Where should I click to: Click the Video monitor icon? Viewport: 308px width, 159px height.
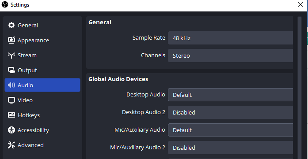[x=11, y=100]
